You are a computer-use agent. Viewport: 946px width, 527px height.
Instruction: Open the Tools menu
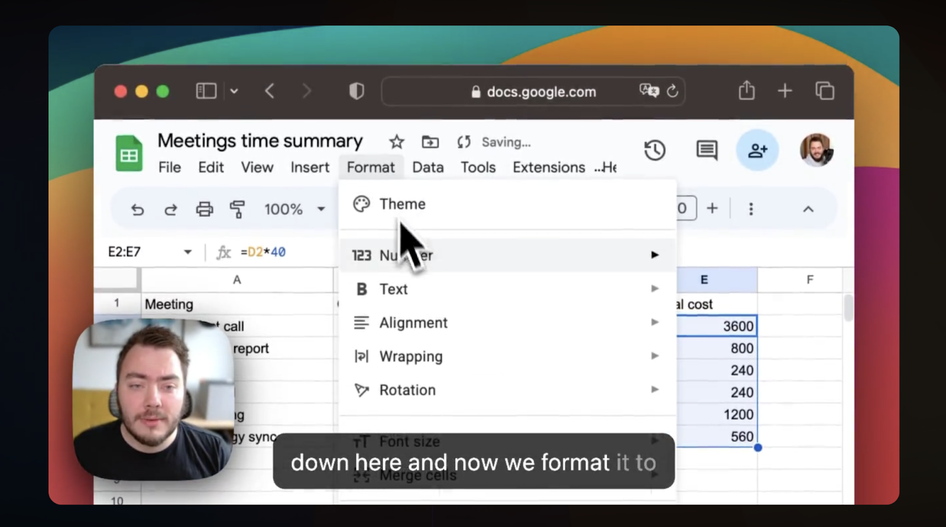tap(478, 168)
